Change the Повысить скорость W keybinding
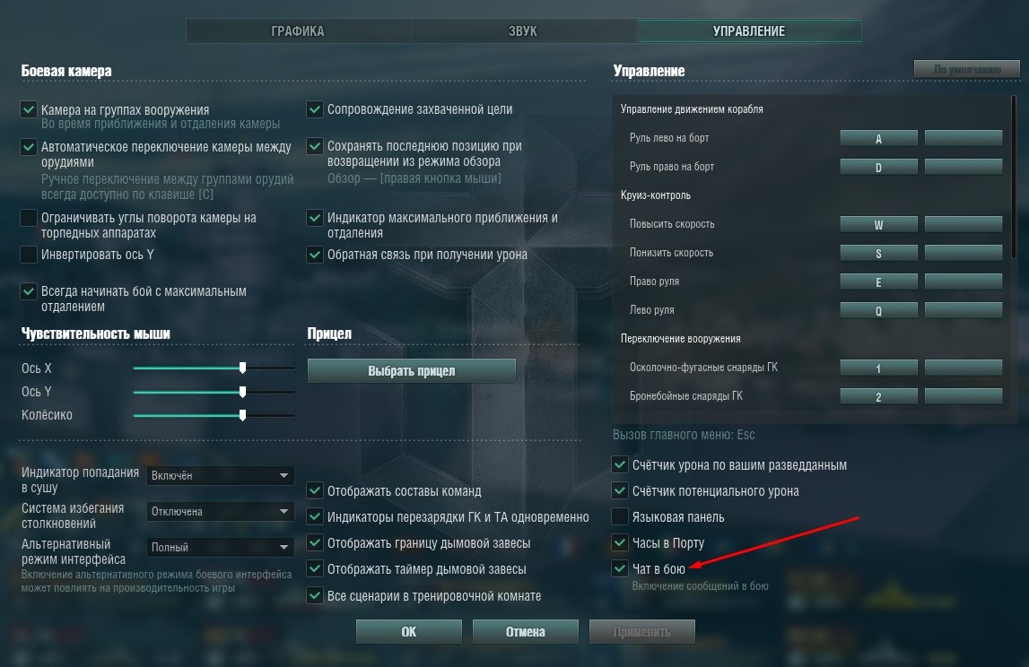1029x667 pixels. (878, 224)
